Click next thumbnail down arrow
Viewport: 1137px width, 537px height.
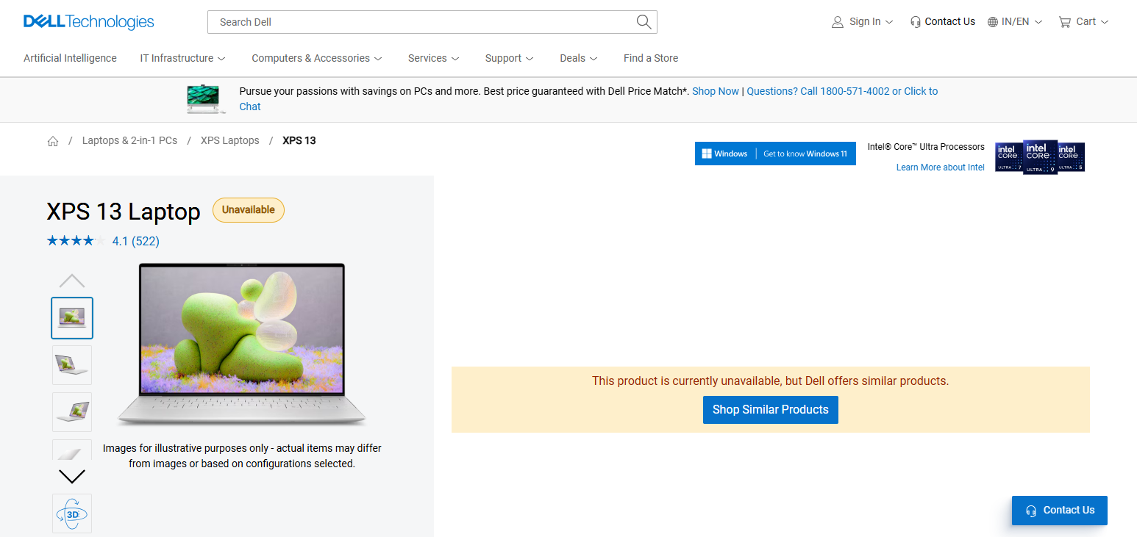pos(72,476)
